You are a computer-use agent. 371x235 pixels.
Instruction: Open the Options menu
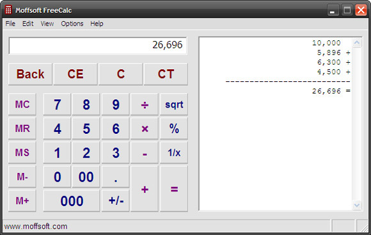pos(72,24)
